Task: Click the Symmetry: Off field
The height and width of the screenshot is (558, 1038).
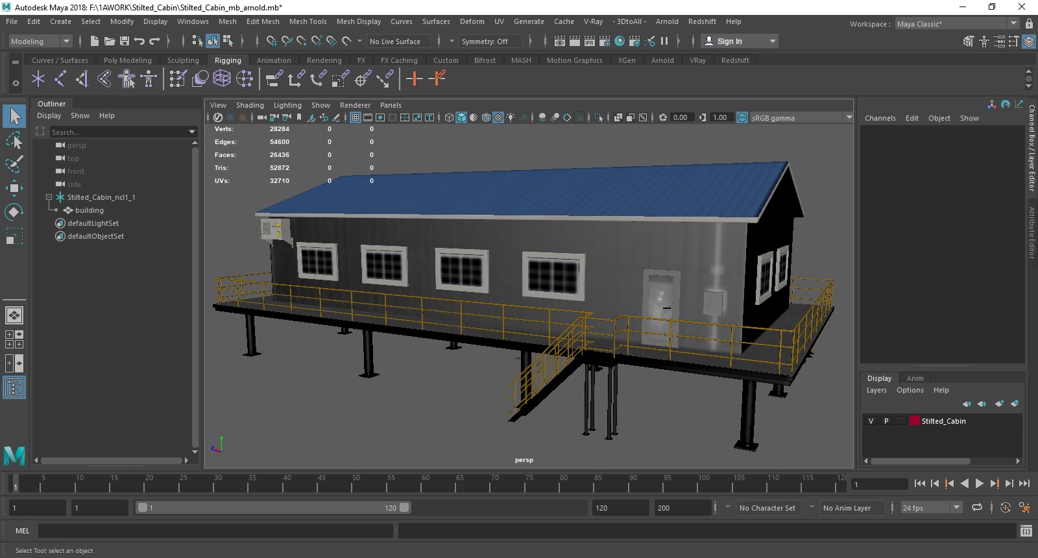Action: tap(490, 41)
